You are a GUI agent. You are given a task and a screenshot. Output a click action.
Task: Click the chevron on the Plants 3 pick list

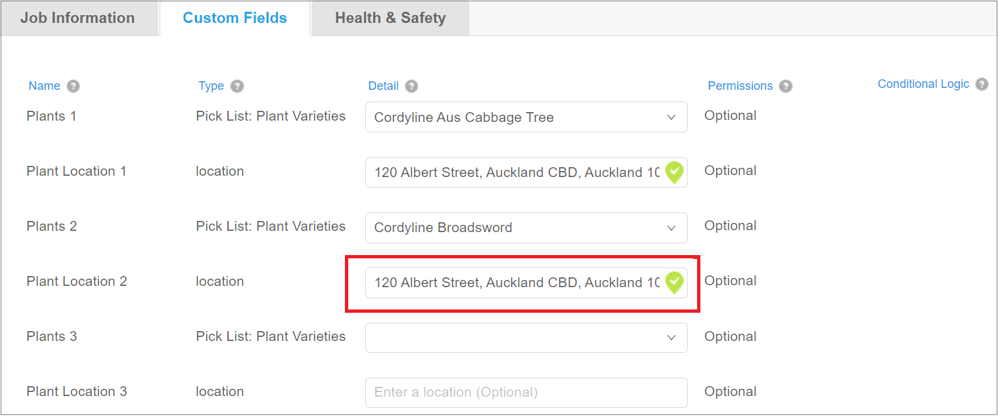(x=671, y=338)
